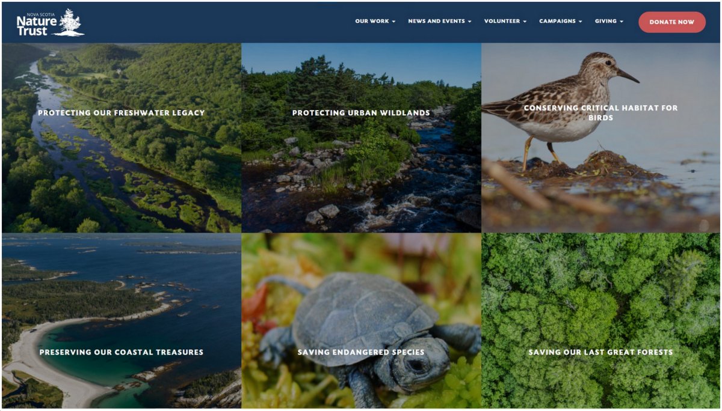The height and width of the screenshot is (411, 722).
Task: Open Saving Our Last Great Forests link
Action: [600, 353]
